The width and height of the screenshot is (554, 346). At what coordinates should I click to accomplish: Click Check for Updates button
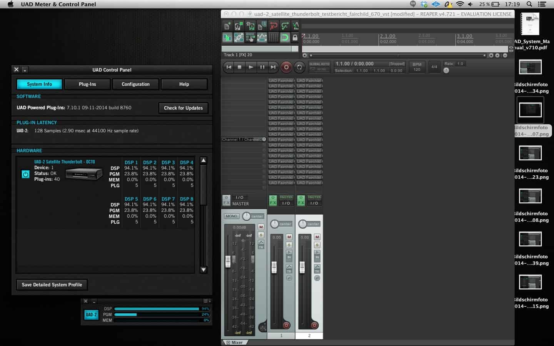pos(183,108)
